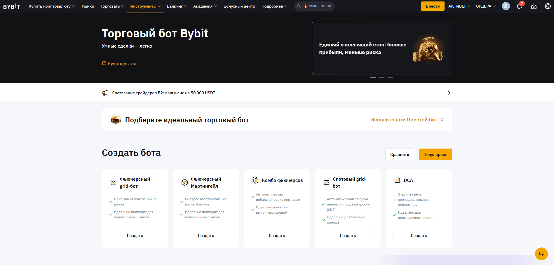This screenshot has width=554, height=265.
Task: Click the Futures Martingale icon
Action: pyautogui.click(x=184, y=182)
